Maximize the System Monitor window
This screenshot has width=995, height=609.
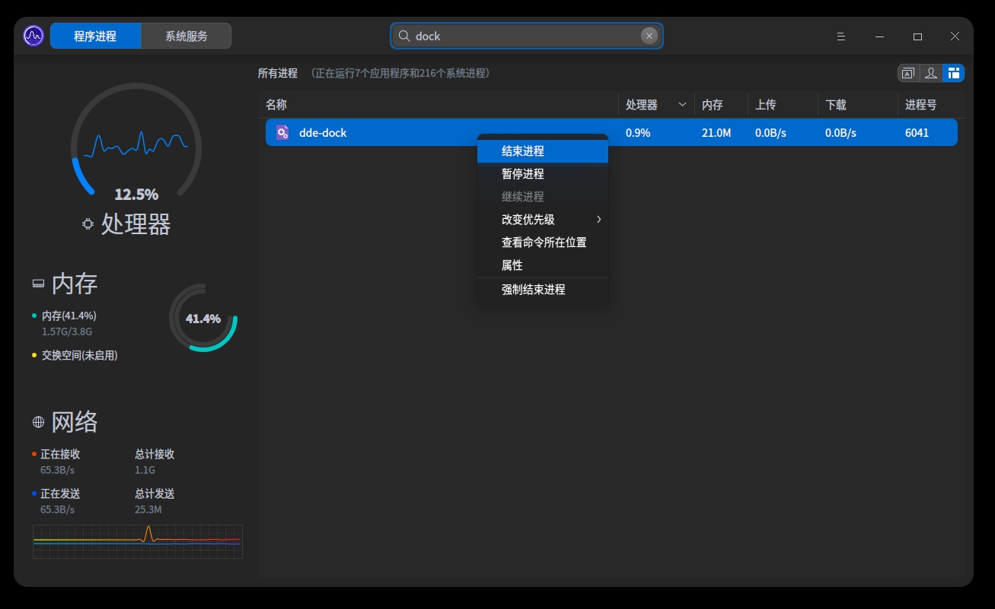[x=917, y=36]
